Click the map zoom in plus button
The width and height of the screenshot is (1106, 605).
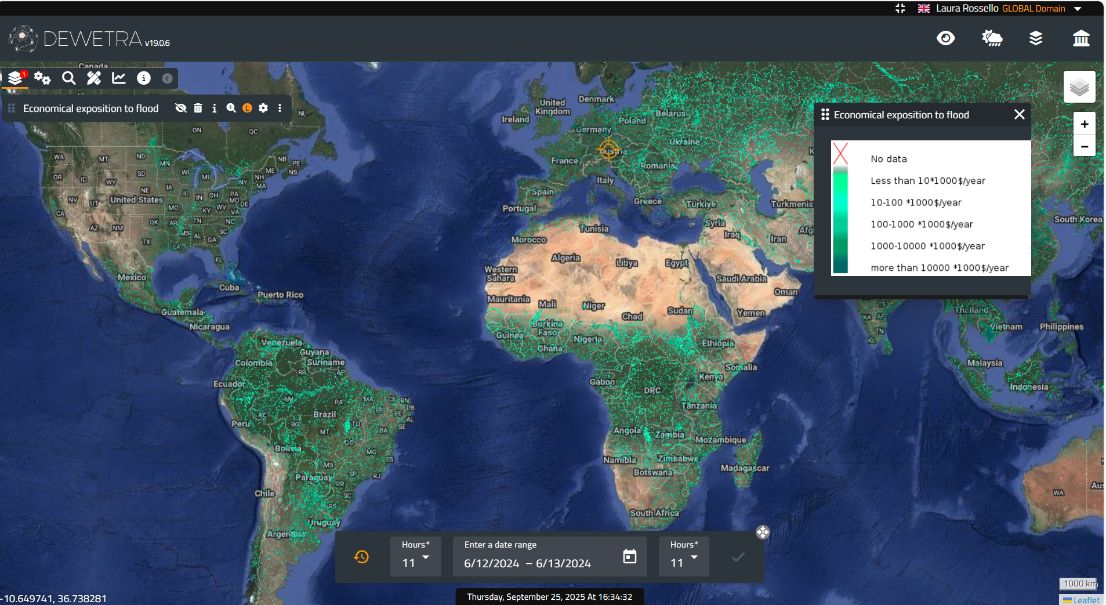1084,124
